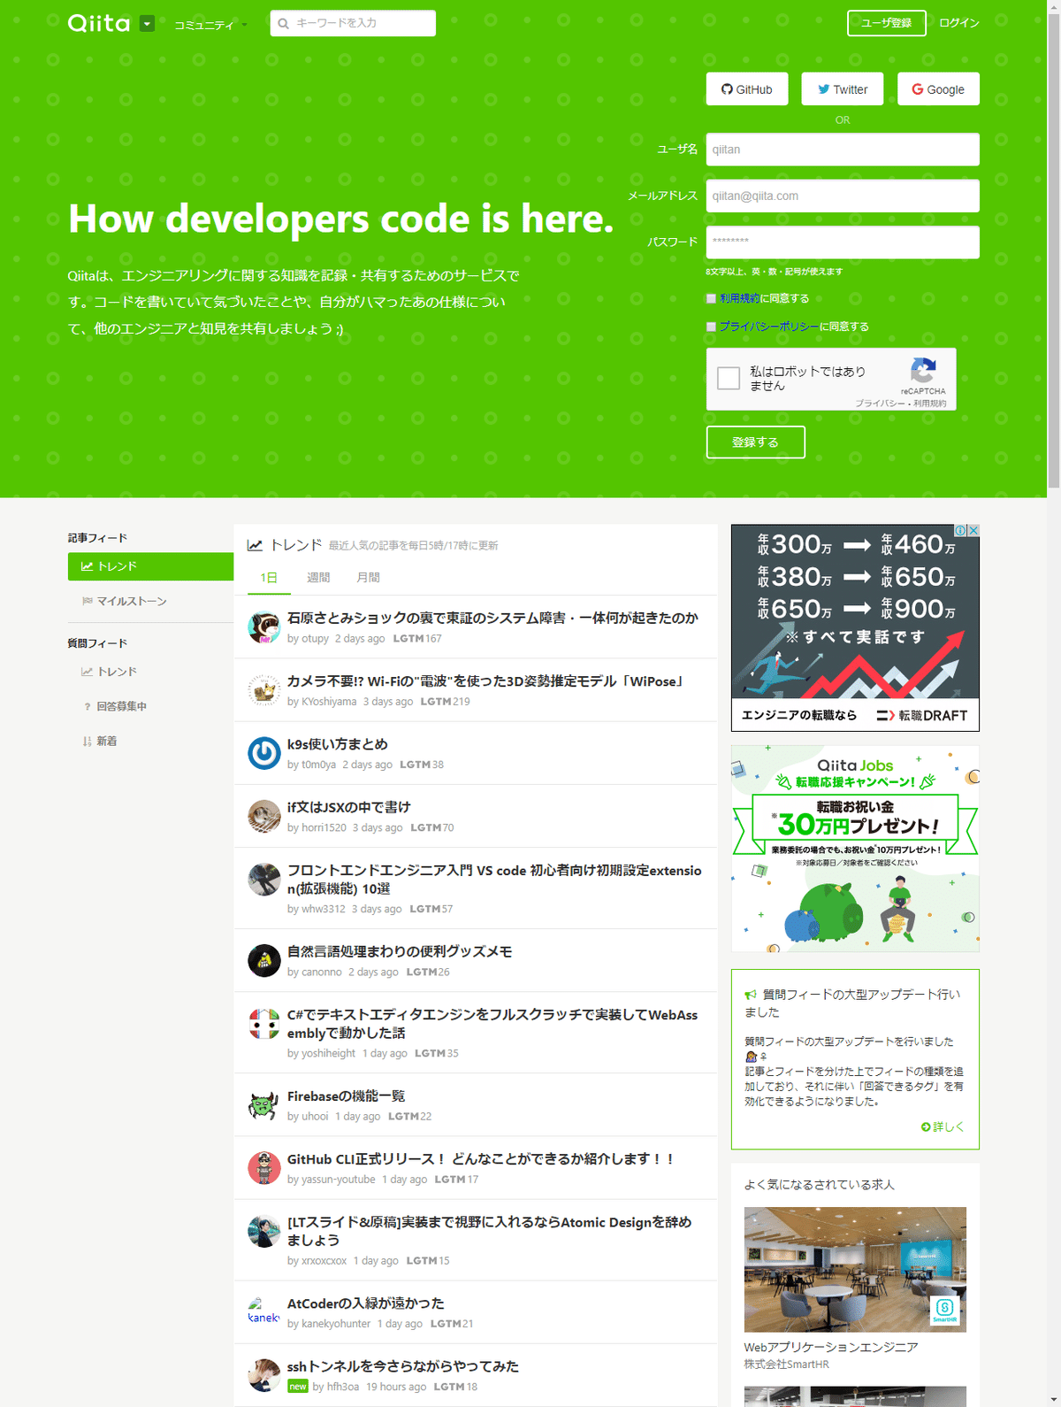The width and height of the screenshot is (1061, 1407).
Task: Tick the reCAPTCHA robot checkbox
Action: pos(729,379)
